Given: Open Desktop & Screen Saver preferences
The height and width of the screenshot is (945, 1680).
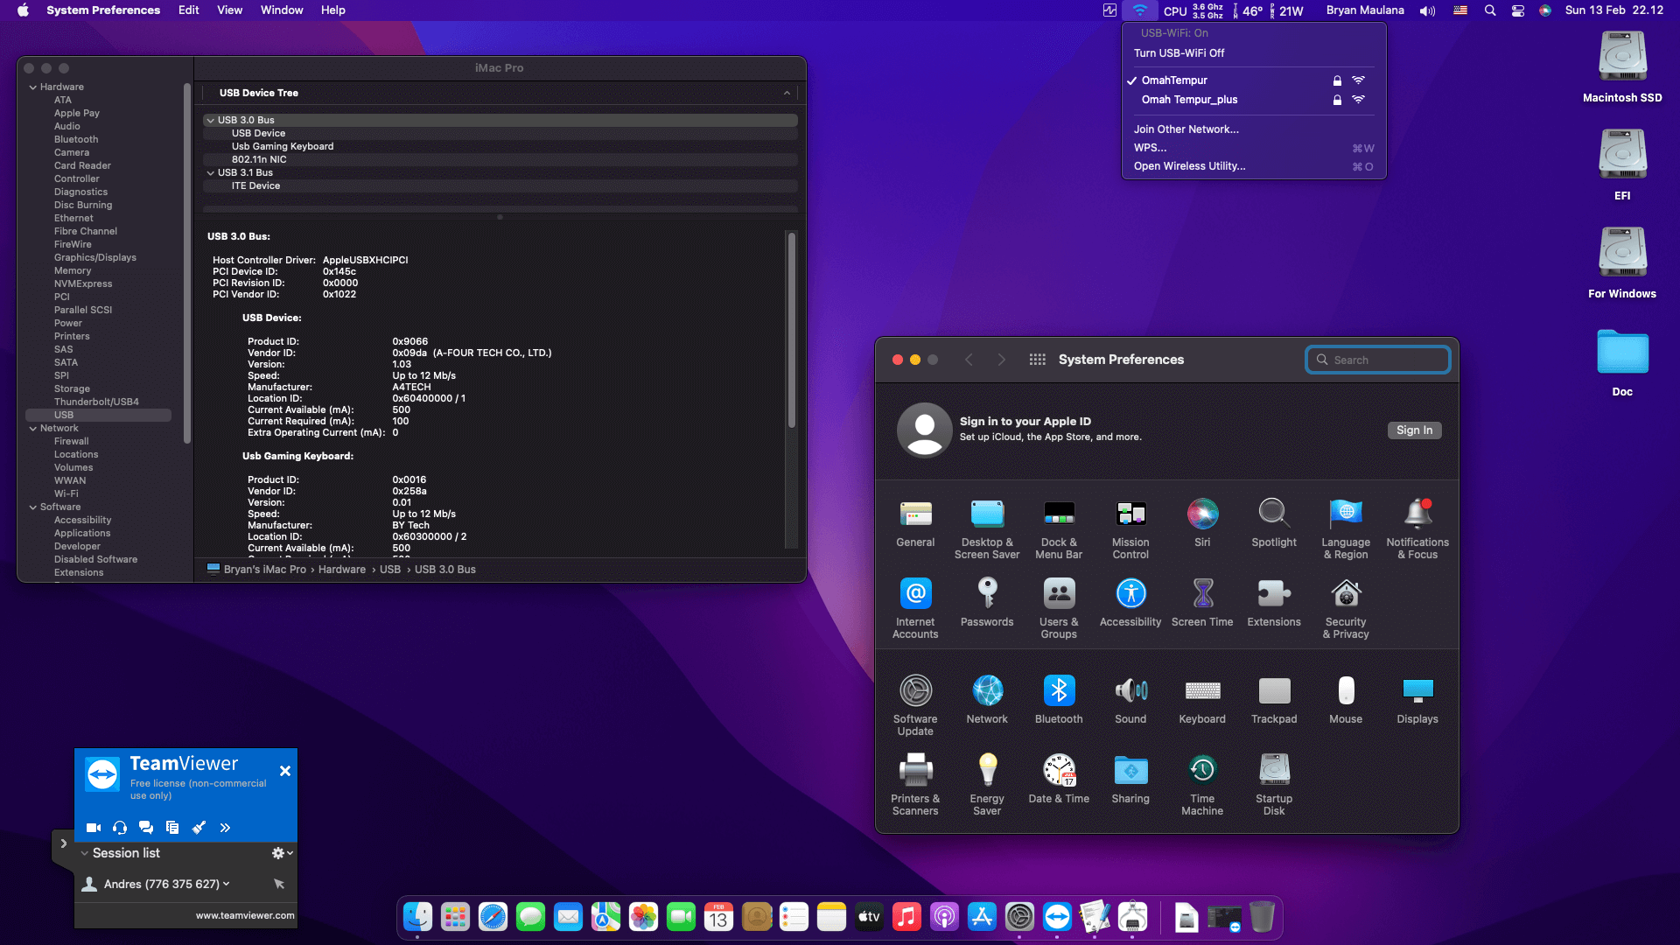Looking at the screenshot, I should (987, 528).
